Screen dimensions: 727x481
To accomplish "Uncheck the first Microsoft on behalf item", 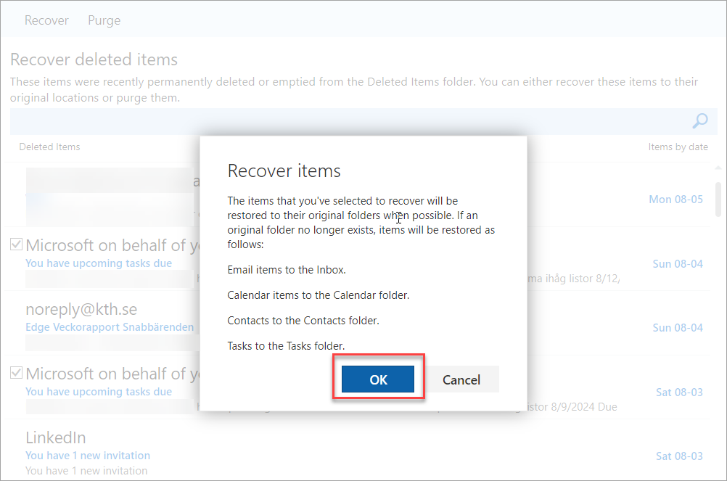I will coord(15,244).
